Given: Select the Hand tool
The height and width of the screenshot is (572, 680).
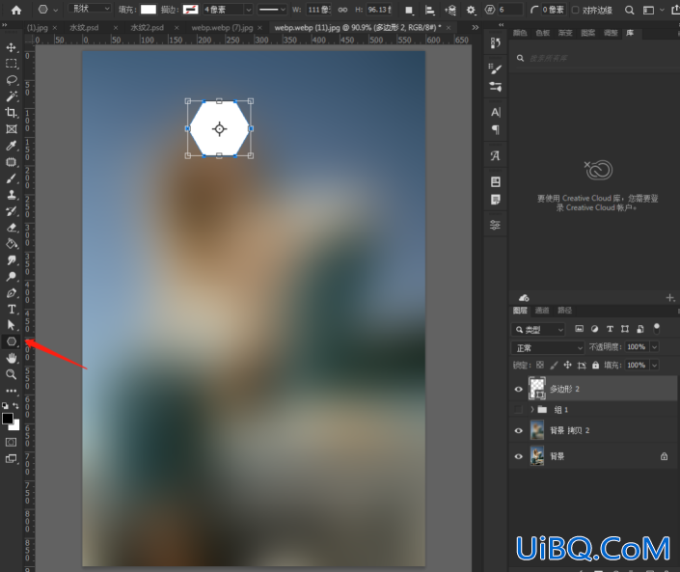Looking at the screenshot, I should point(12,358).
